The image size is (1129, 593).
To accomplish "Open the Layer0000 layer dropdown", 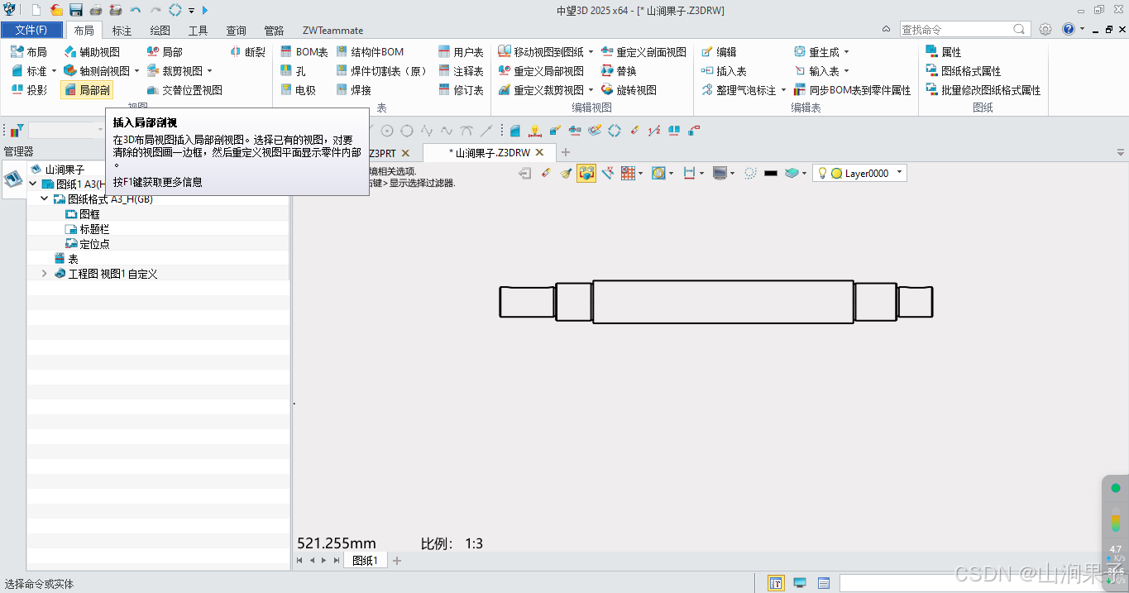I will click(x=900, y=173).
